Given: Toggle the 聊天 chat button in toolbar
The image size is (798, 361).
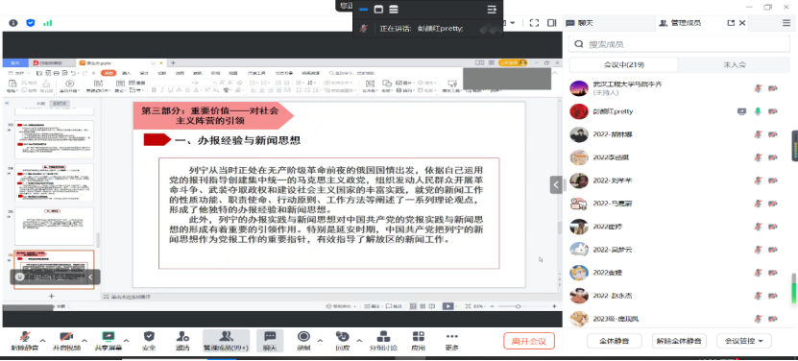Looking at the screenshot, I should [x=270, y=341].
